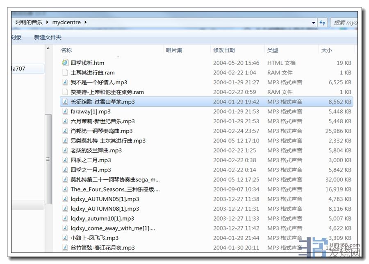Click the MP3 icon of 我不是一个好情人.mp3
This screenshot has width=369, height=264.
click(x=65, y=82)
